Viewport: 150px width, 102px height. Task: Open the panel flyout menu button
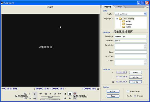coord(147,7)
